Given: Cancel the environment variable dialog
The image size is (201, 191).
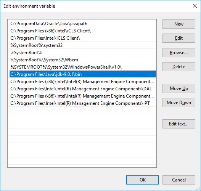Looking at the screenshot, I should point(179,180).
